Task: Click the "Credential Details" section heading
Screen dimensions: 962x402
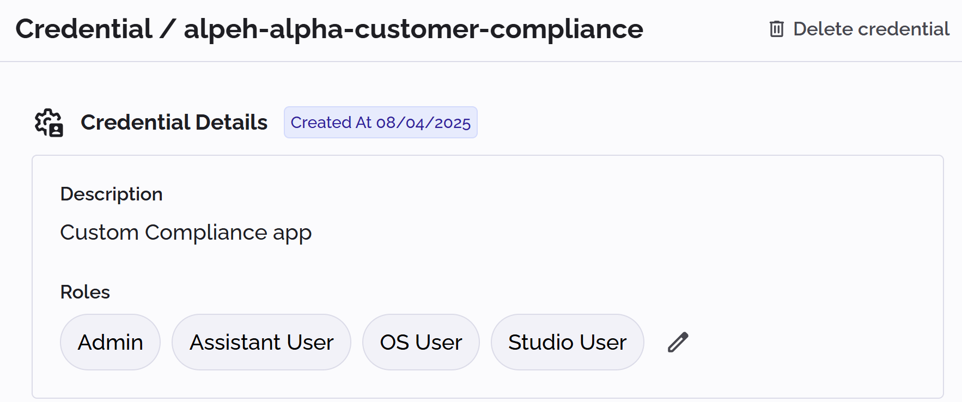Action: click(x=174, y=123)
